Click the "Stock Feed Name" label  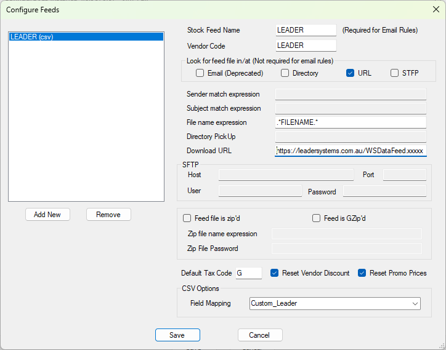(213, 30)
